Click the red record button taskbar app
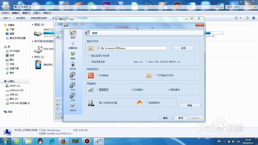Viewport: 258px width, 145px height. (87, 141)
